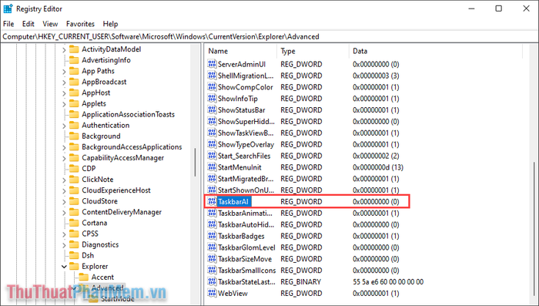
Task: Open the Favorites menu
Action: [80, 24]
